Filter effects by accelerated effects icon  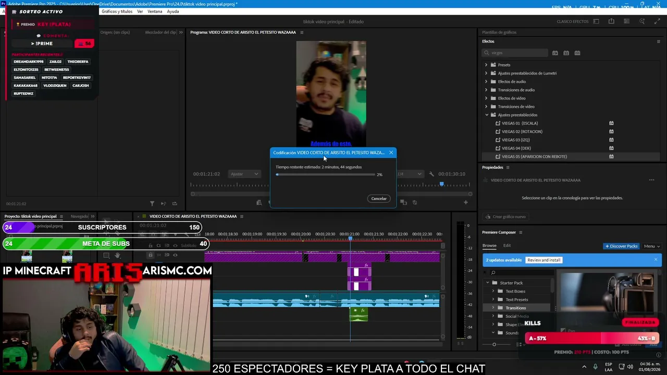pos(555,53)
